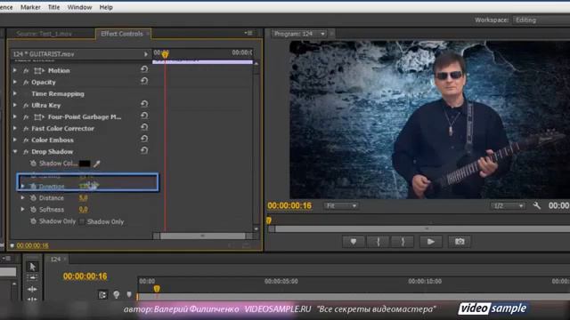Click the Program monitor playhead marker
Screen dimensions: 570x320
click(269, 220)
